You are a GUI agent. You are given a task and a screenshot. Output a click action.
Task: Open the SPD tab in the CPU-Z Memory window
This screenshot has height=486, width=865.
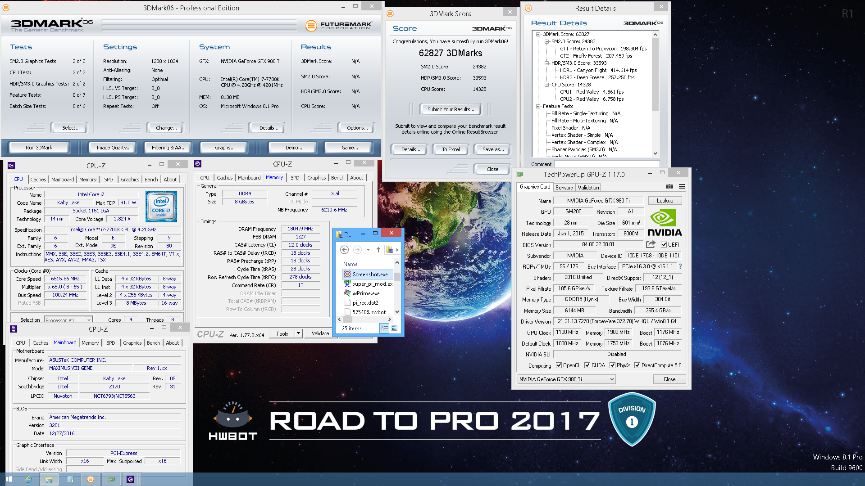[x=295, y=178]
